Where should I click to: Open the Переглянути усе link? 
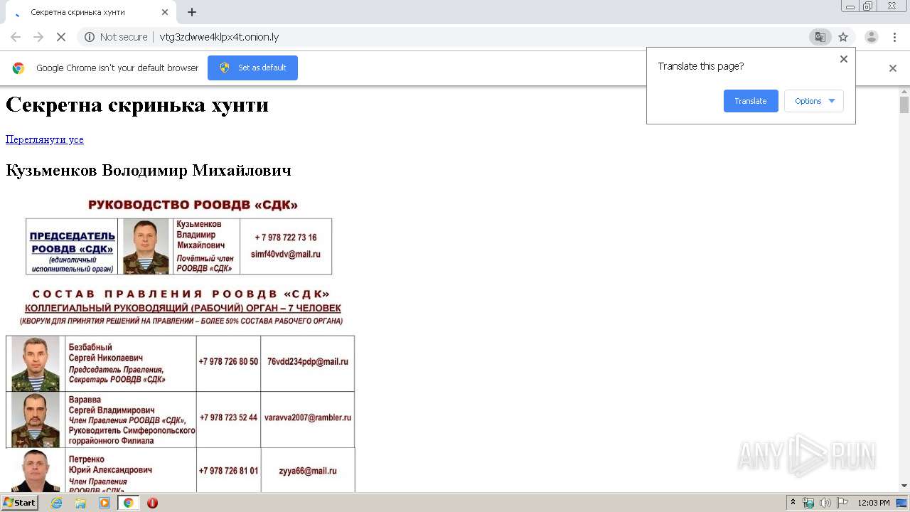click(45, 139)
